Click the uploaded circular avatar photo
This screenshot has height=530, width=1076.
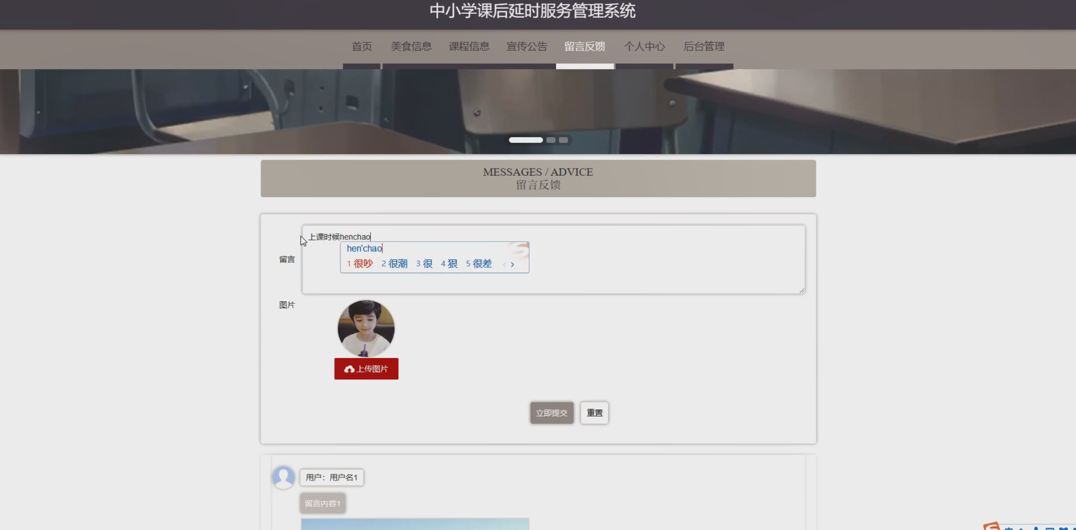click(366, 328)
